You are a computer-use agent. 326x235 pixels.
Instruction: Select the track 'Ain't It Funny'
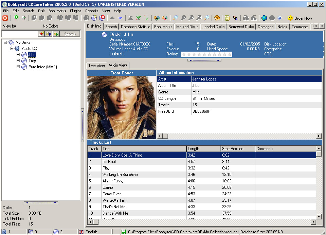(202, 181)
